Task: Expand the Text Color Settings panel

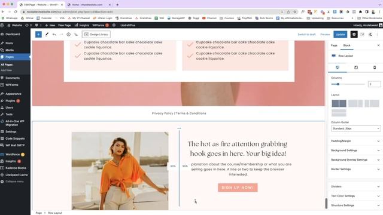Action: [x=355, y=196]
